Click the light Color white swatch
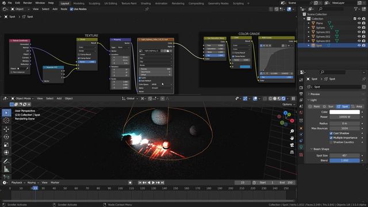This screenshot has height=207, width=368. point(344,112)
